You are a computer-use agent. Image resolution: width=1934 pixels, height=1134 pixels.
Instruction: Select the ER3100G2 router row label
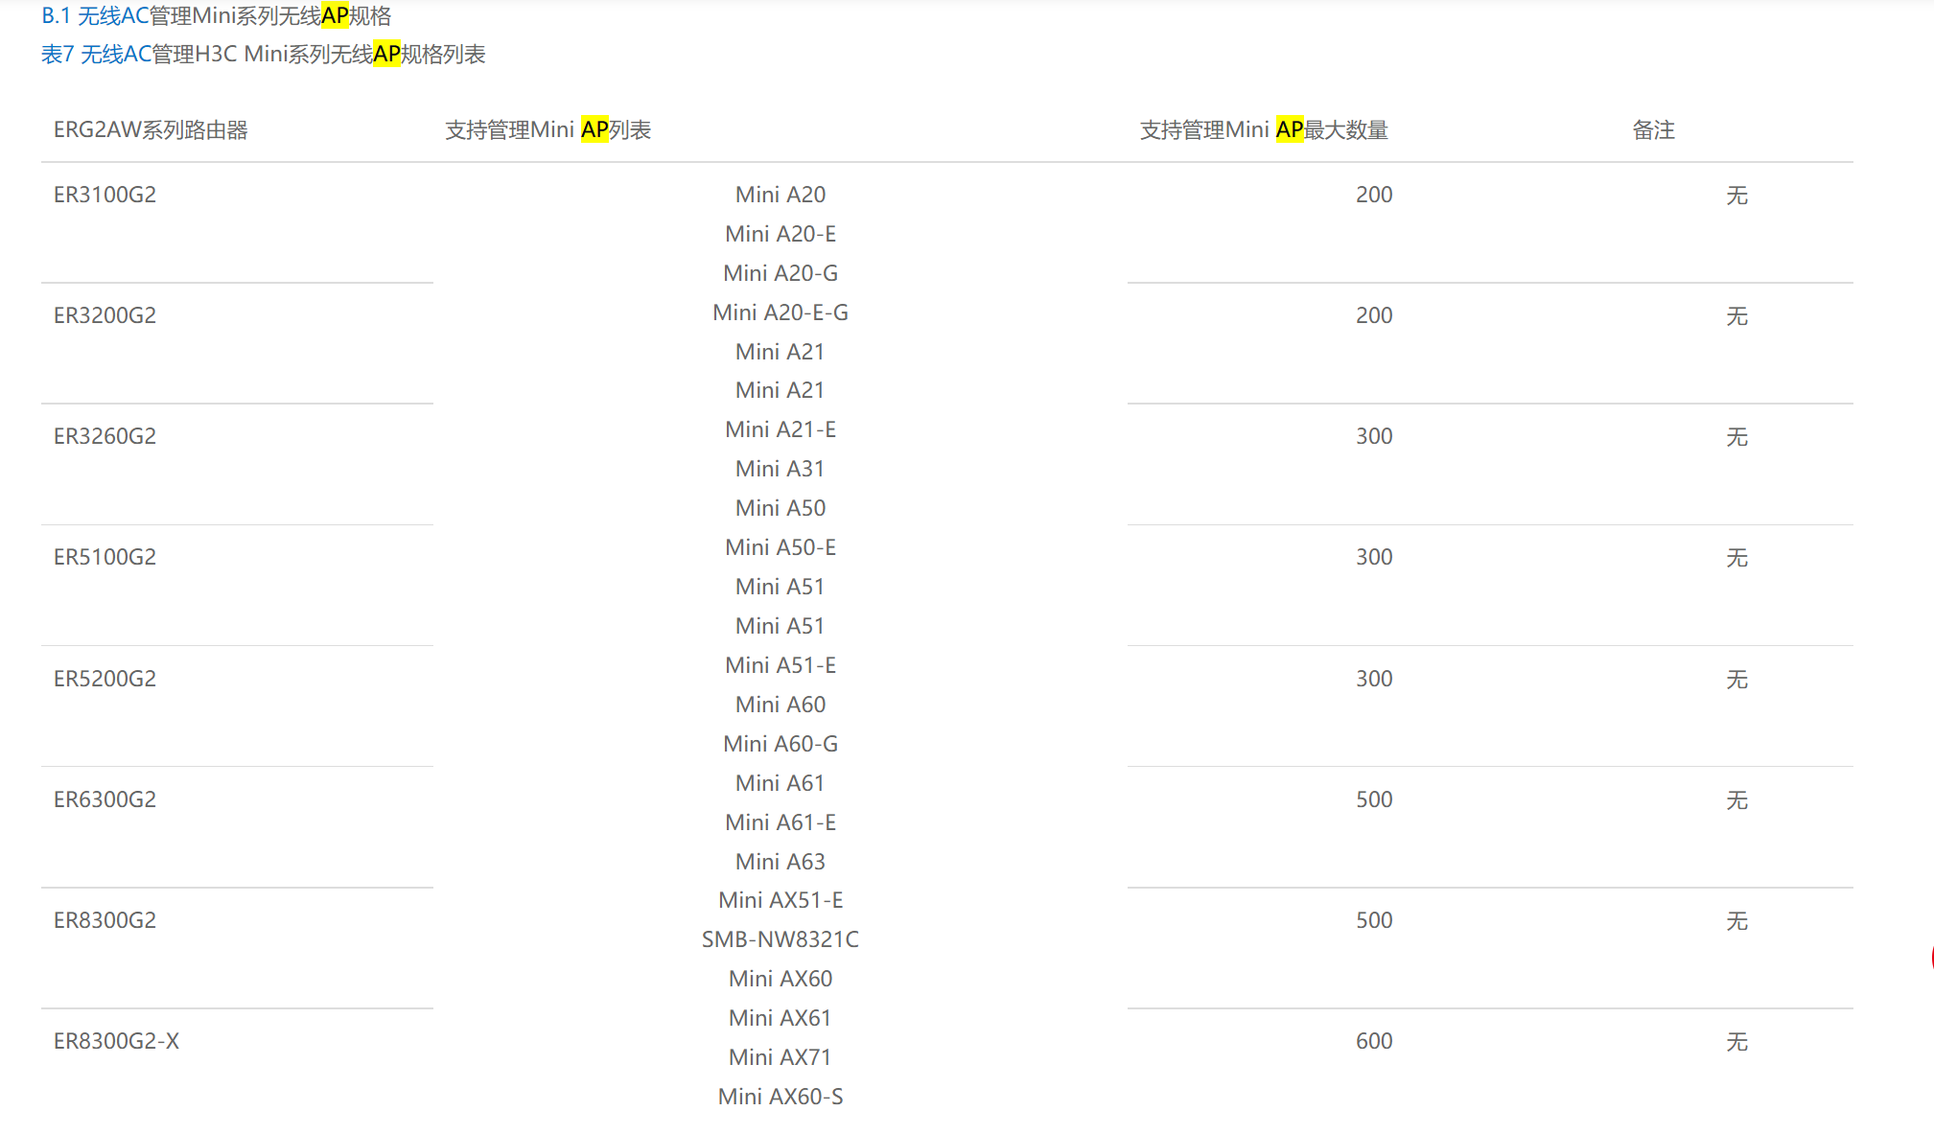pos(105,195)
